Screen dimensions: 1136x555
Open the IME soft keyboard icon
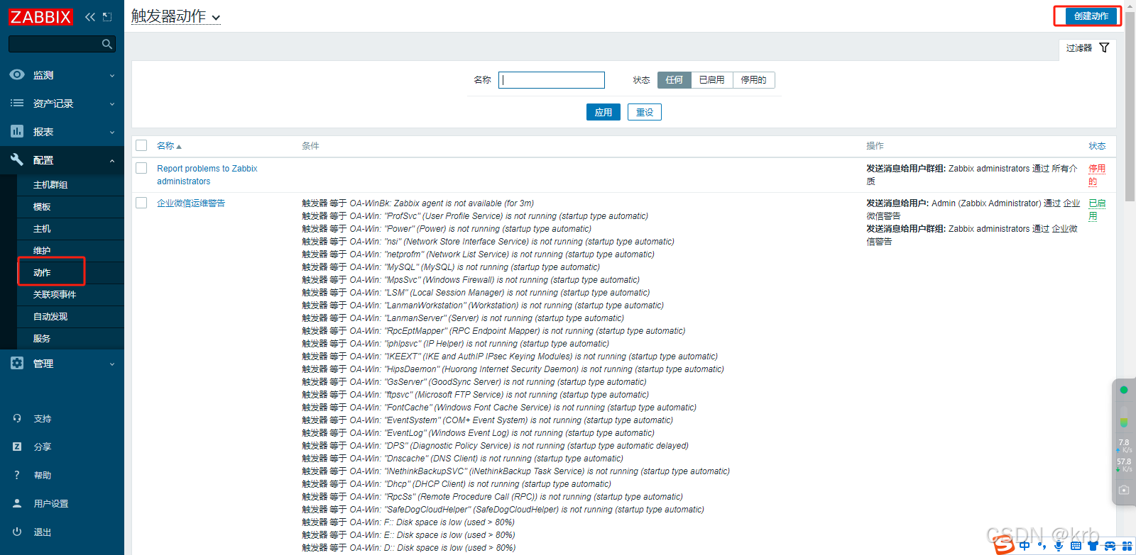1076,546
